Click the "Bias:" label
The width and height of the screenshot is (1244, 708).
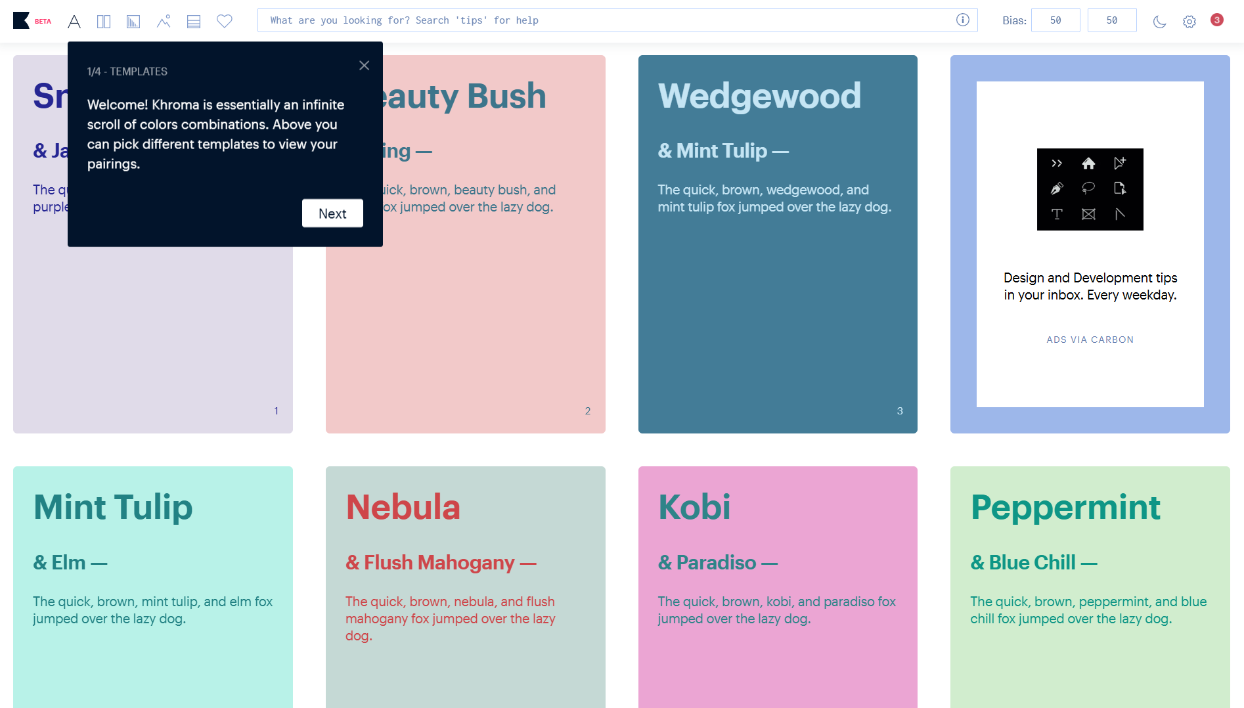tap(1014, 20)
